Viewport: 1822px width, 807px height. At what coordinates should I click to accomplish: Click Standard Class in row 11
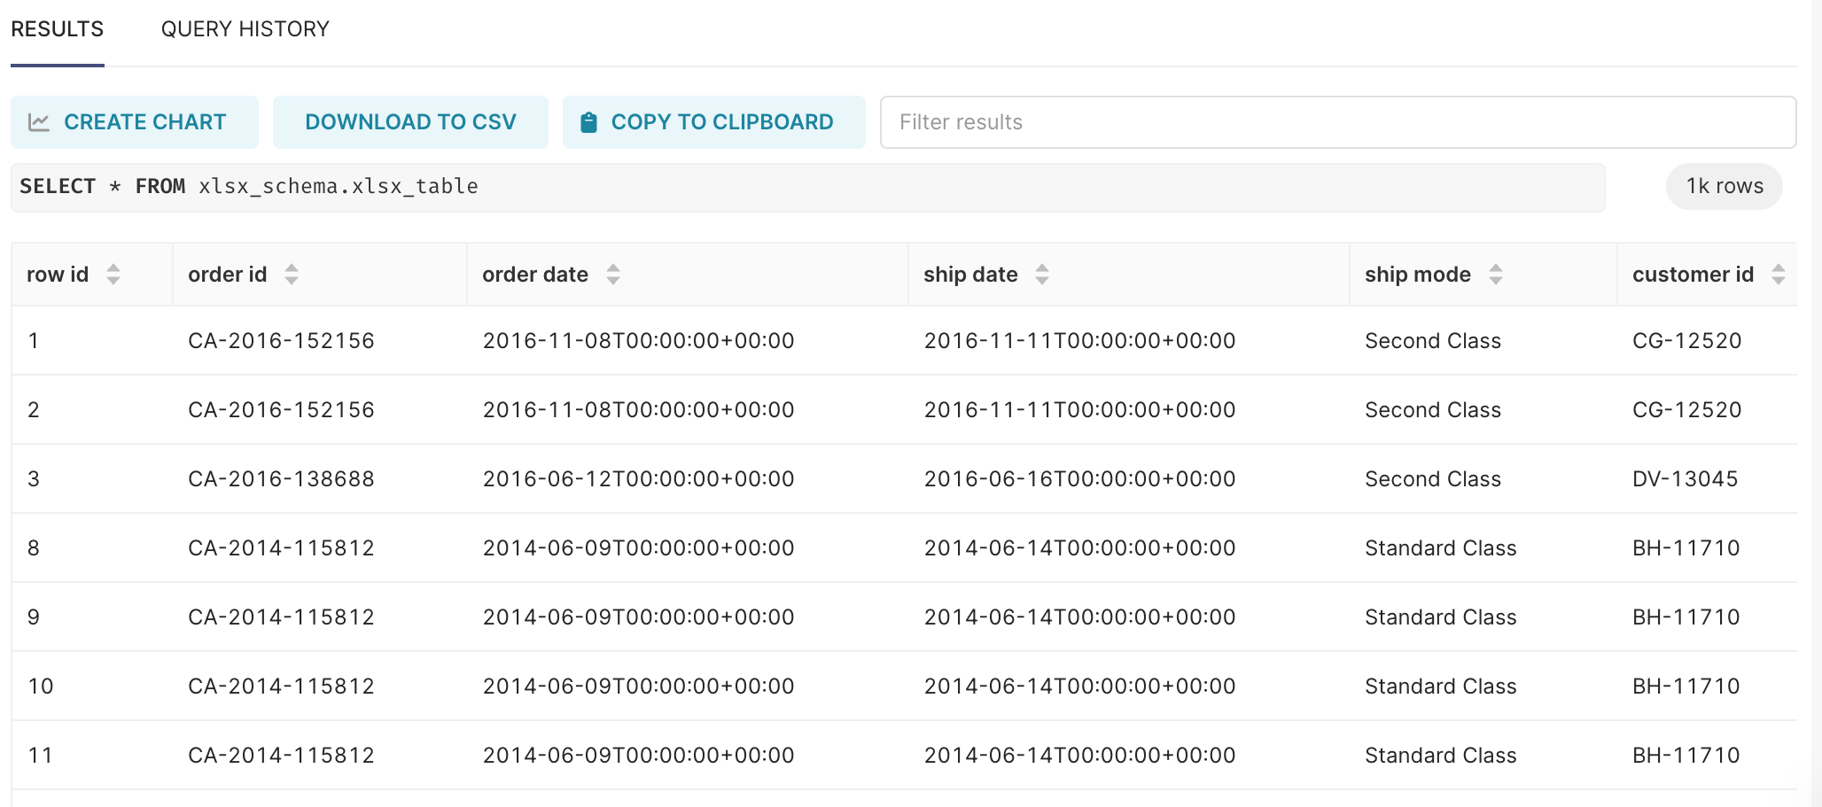point(1441,756)
